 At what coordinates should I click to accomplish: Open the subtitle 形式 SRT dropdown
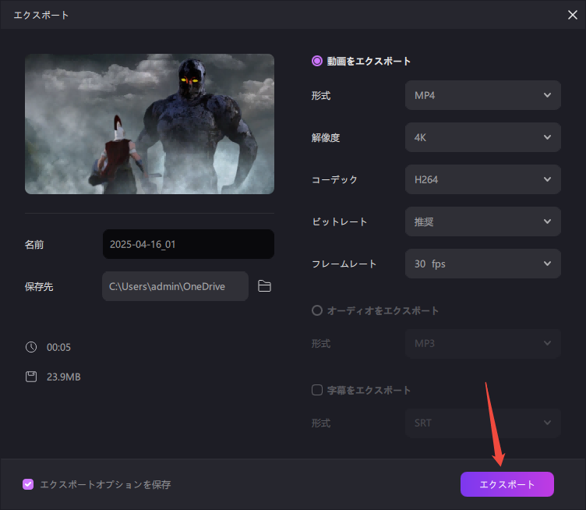[482, 423]
